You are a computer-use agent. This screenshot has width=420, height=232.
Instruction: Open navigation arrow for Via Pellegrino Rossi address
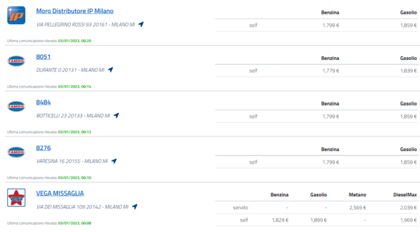click(x=141, y=24)
